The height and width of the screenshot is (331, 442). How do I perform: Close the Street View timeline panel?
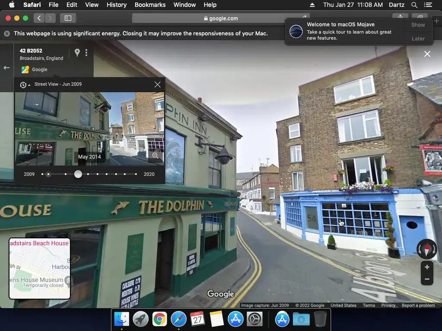point(157,84)
